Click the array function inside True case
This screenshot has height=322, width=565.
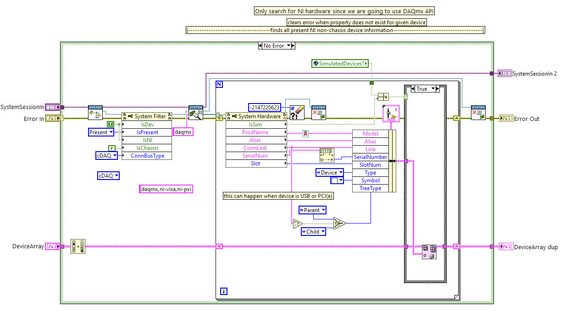(x=429, y=251)
